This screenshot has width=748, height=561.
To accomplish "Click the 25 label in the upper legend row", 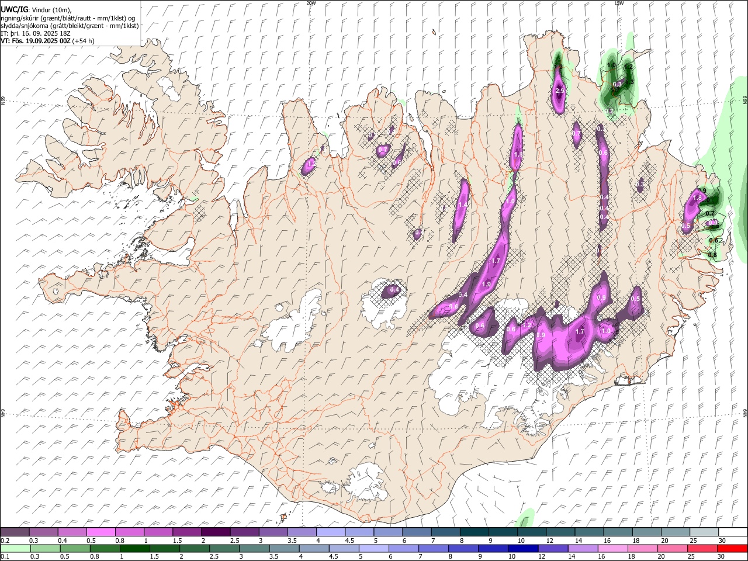I will [694, 541].
